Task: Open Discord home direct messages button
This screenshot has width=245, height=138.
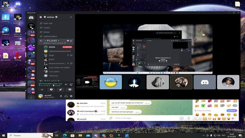Action: pyautogui.click(x=31, y=18)
